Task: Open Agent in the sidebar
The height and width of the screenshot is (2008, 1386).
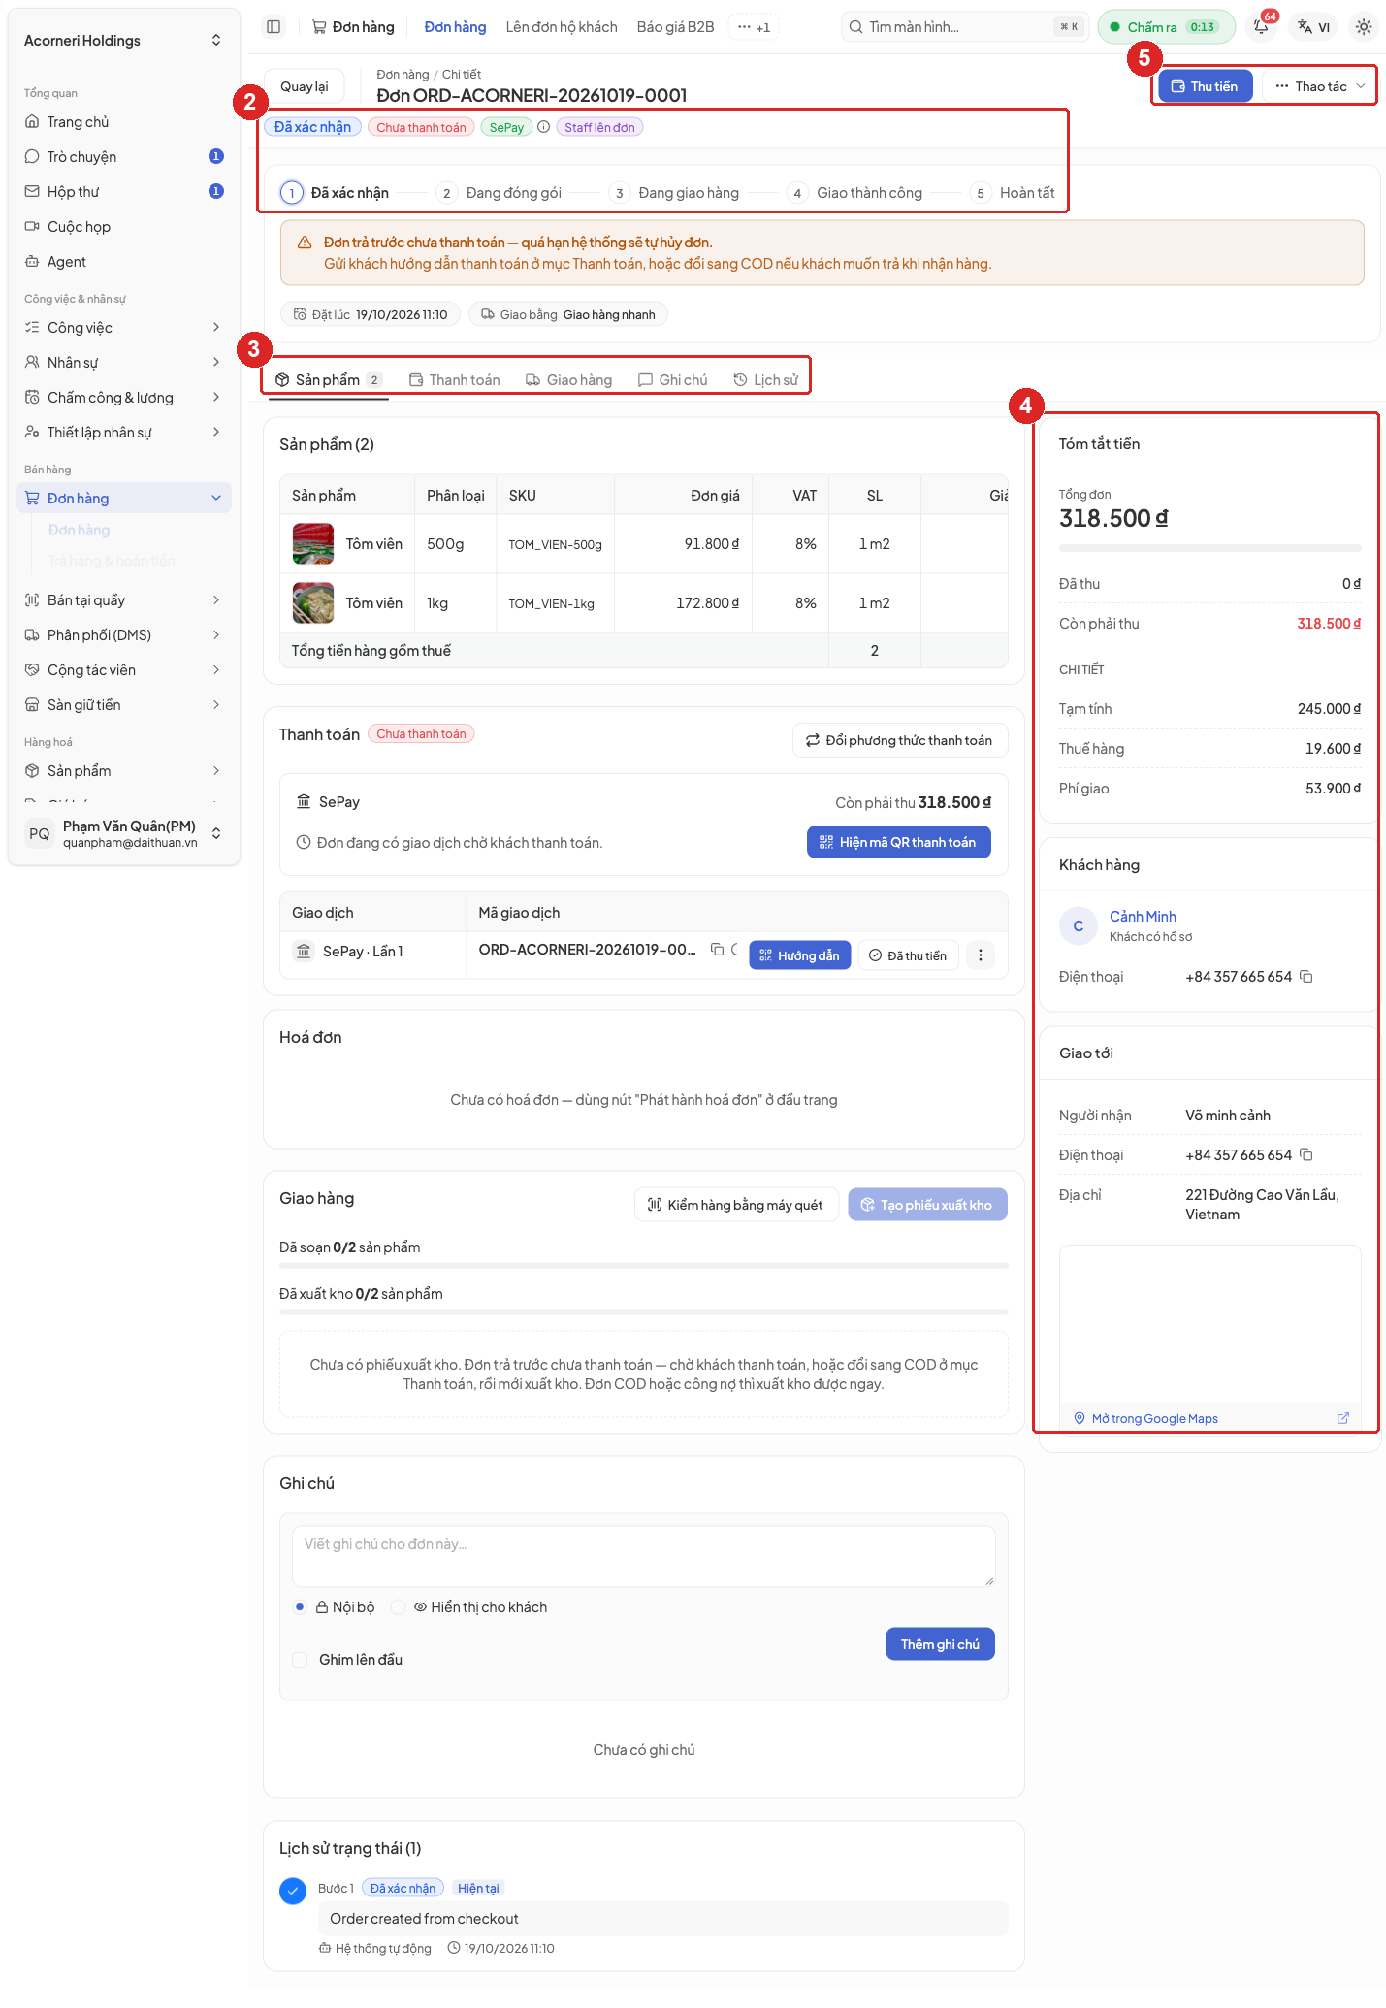Action: pos(124,262)
